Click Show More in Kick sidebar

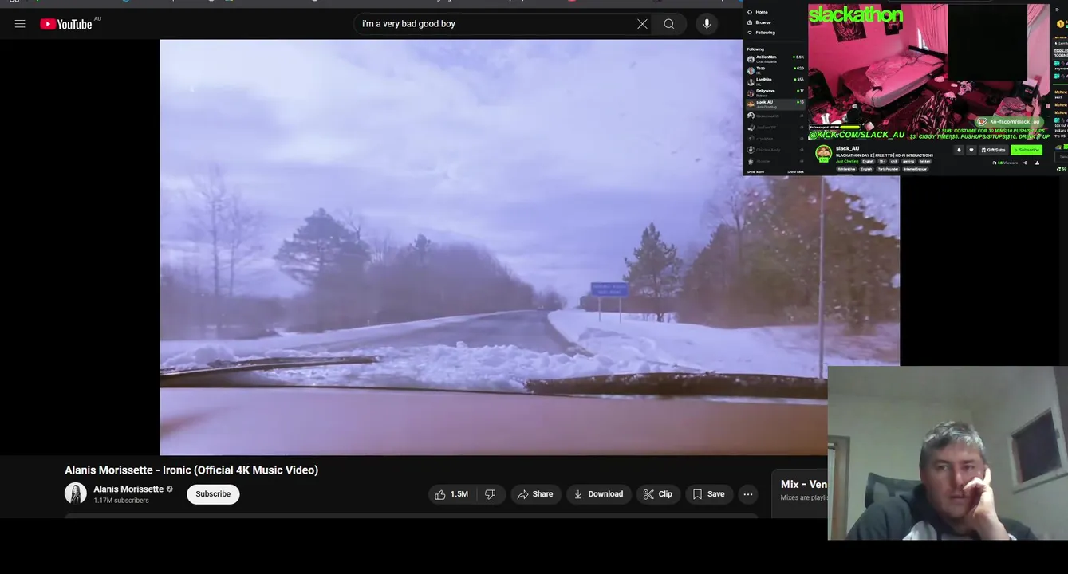tap(756, 172)
